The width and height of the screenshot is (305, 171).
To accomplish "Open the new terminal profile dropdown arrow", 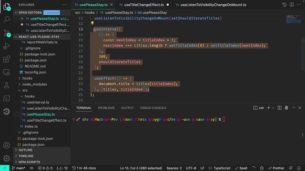I will click(273, 108).
